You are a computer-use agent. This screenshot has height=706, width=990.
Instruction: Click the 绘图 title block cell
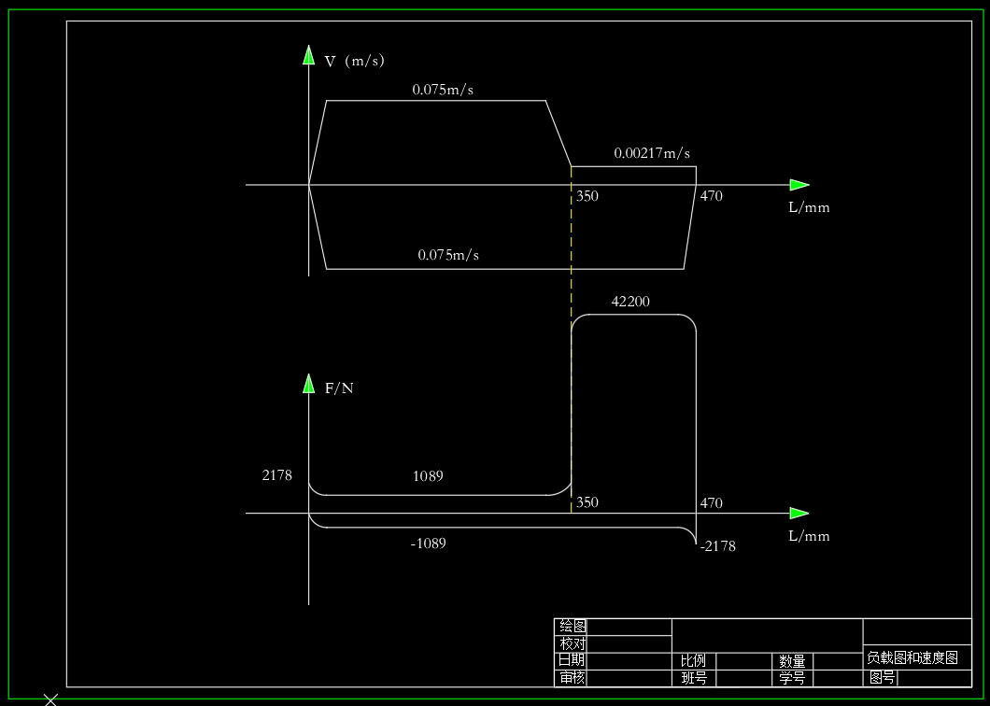tap(571, 627)
